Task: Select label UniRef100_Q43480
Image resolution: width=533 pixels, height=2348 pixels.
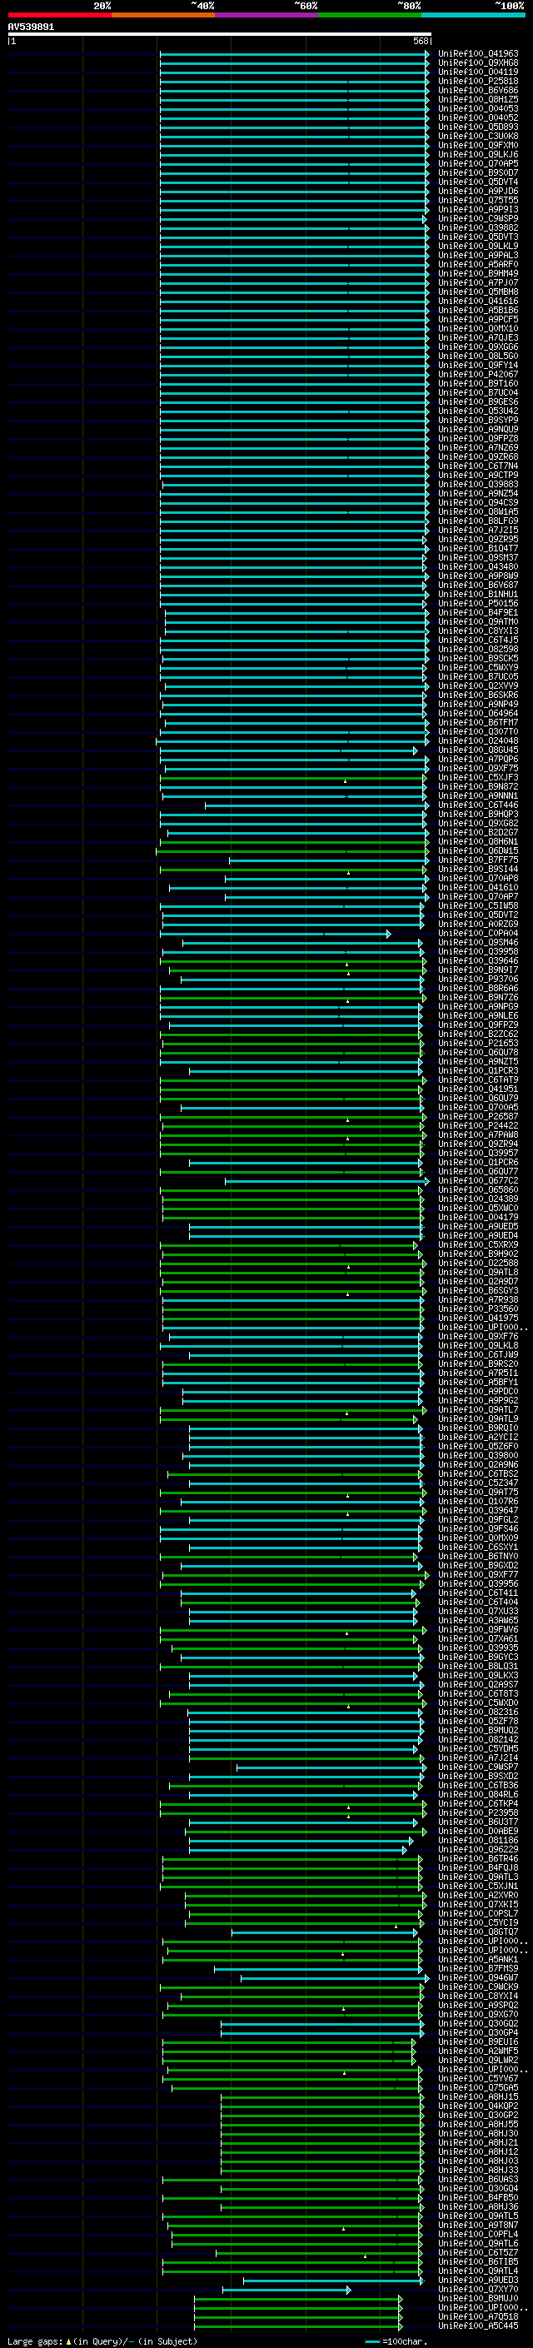Action: (x=478, y=566)
